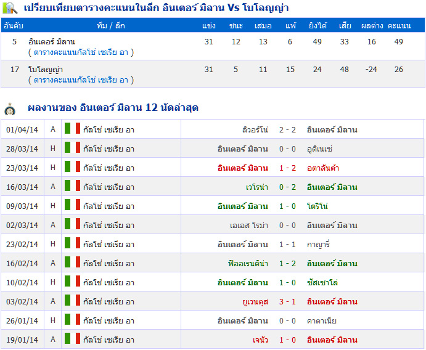Click the แข่ง column header
Image resolution: width=426 pixels, height=350 pixels.
(208, 26)
